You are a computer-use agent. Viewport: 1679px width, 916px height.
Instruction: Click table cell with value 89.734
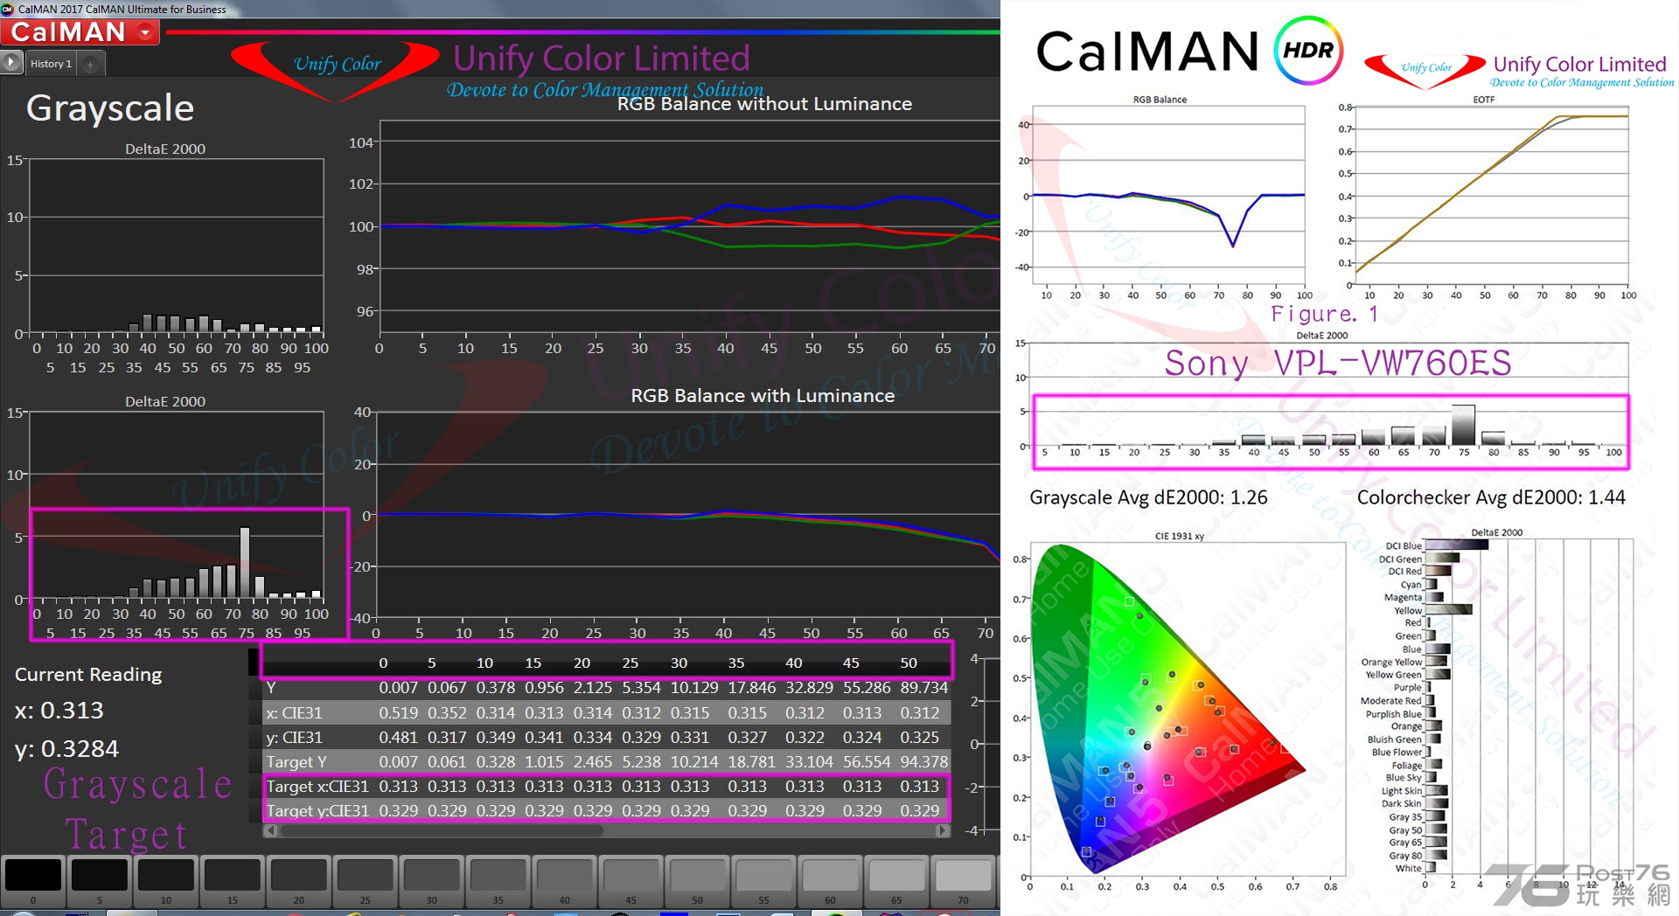coord(924,688)
